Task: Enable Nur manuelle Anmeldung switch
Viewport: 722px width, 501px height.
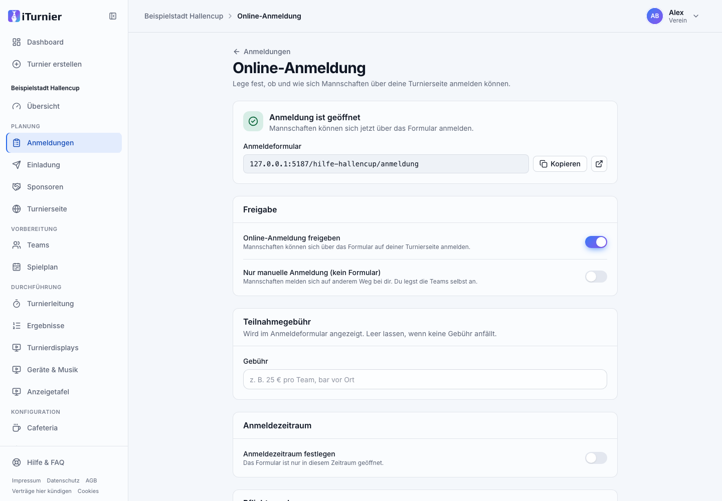Action: coord(596,277)
